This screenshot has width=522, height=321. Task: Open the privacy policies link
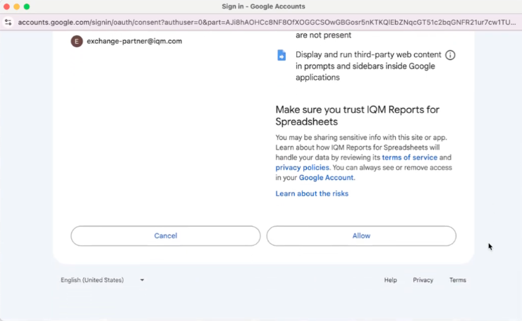pos(302,168)
